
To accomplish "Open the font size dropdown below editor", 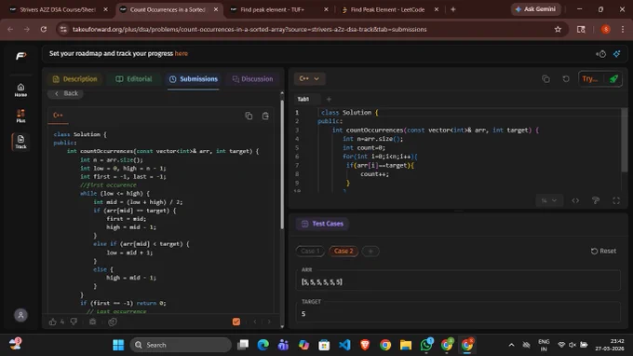I will pyautogui.click(x=549, y=200).
